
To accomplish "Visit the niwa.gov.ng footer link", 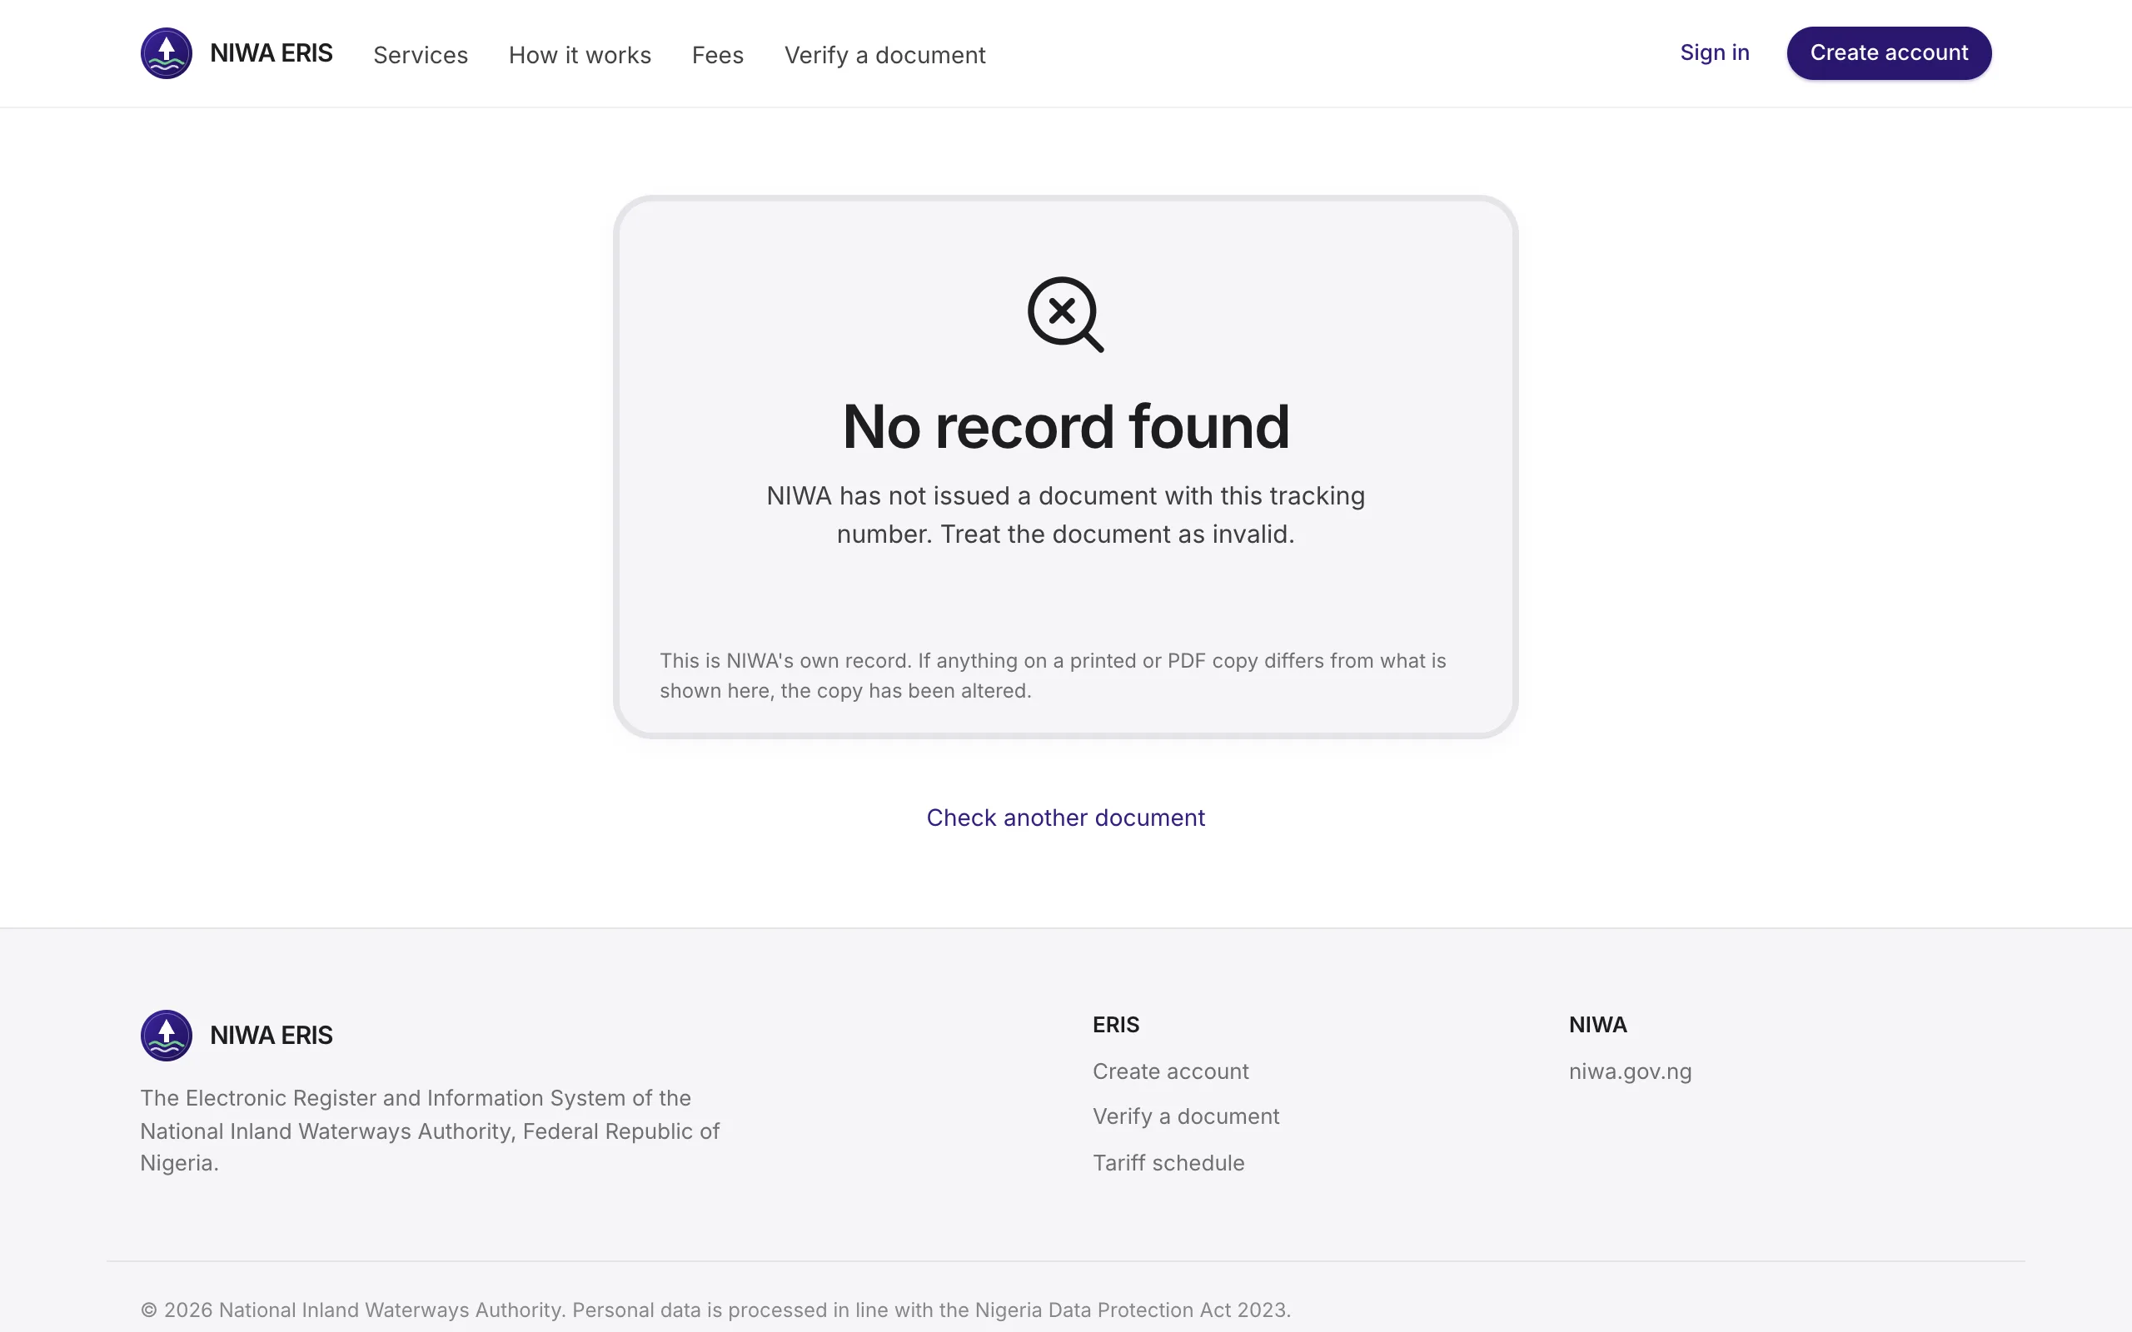I will click(x=1630, y=1071).
